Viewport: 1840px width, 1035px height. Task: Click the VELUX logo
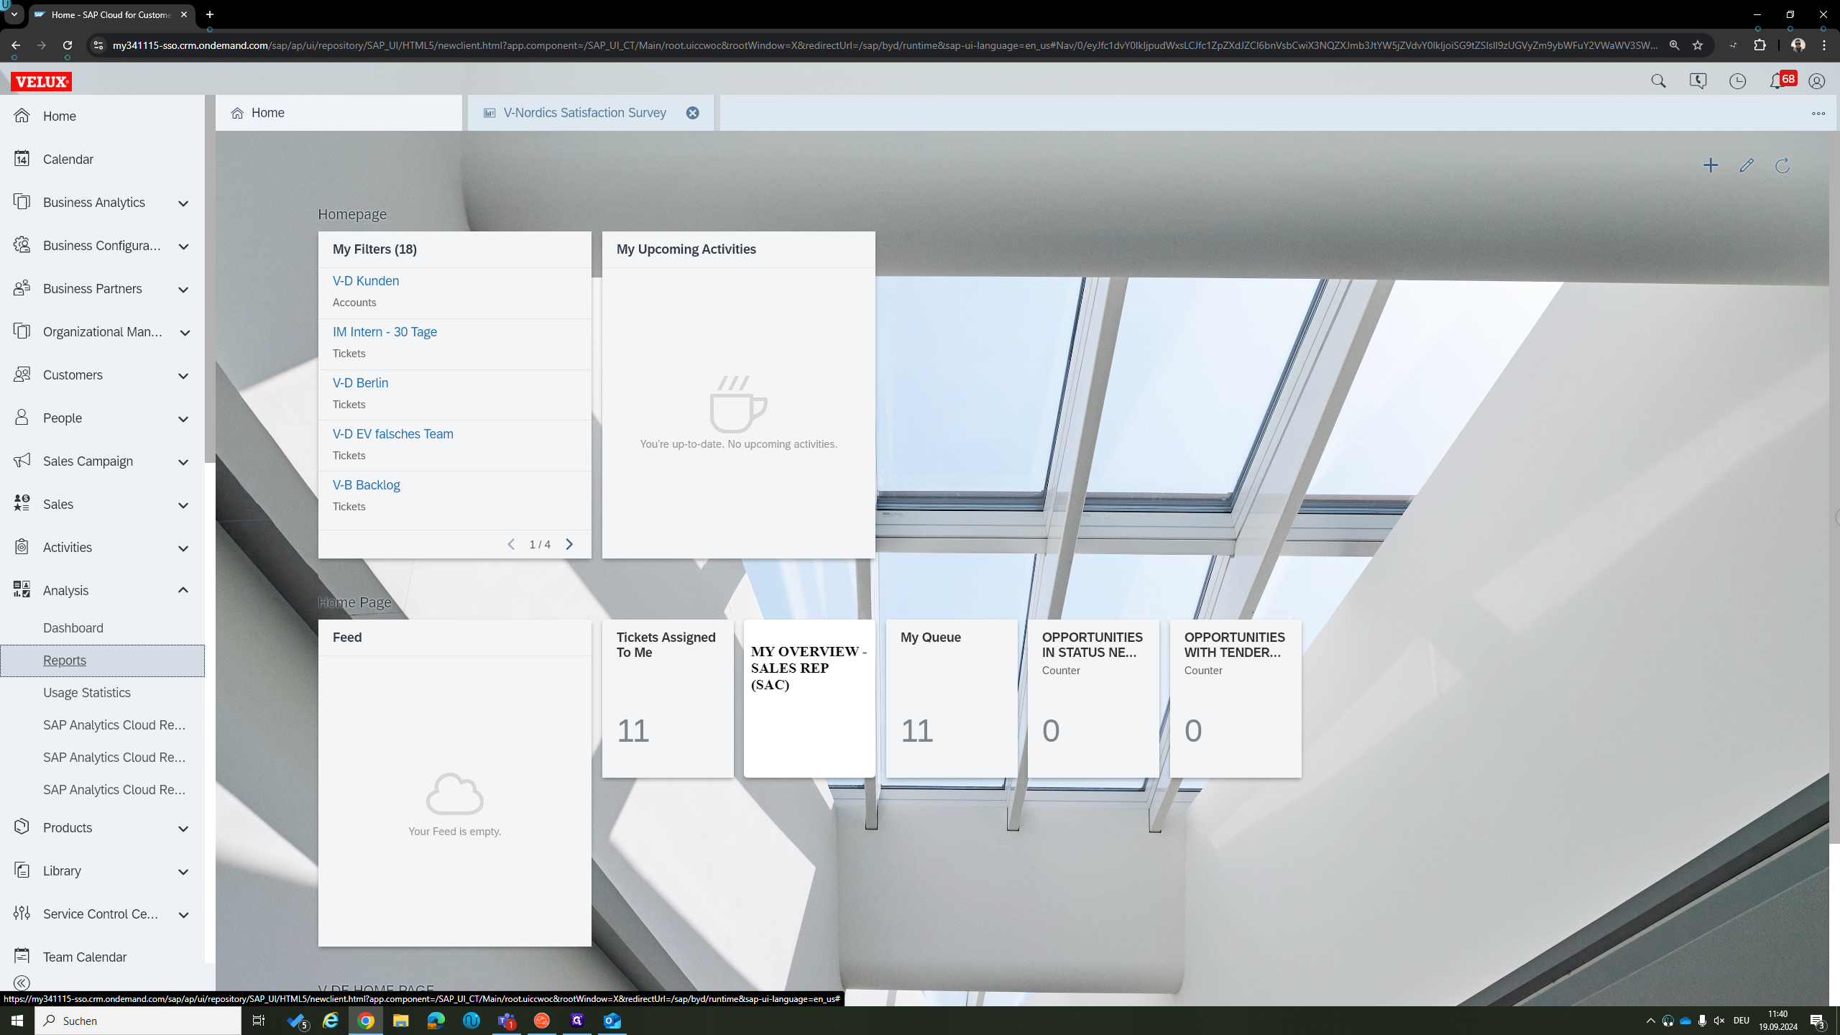coord(42,81)
